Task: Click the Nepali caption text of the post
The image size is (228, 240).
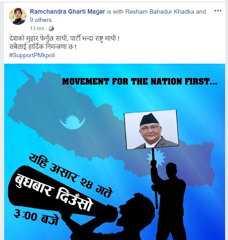Action: (x=64, y=43)
